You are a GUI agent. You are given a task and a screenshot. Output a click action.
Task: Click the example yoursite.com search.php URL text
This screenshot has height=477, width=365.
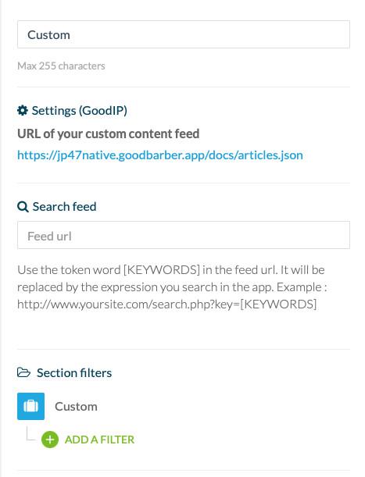click(x=167, y=304)
